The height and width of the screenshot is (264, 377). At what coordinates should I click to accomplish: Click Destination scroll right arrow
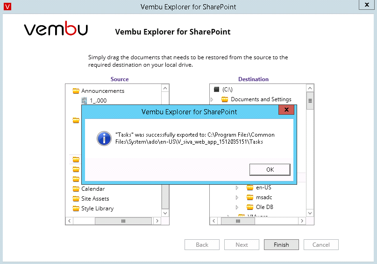coord(302,221)
